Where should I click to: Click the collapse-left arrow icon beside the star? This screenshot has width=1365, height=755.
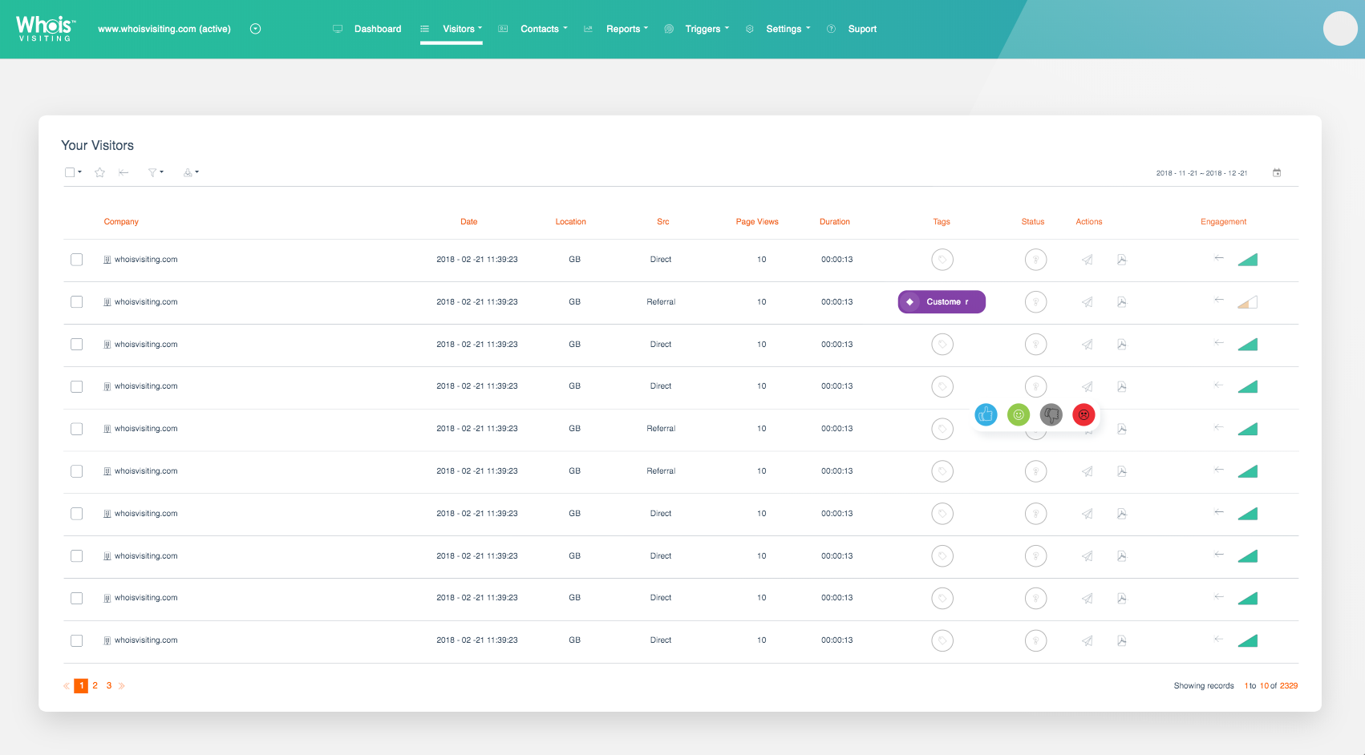tap(124, 172)
